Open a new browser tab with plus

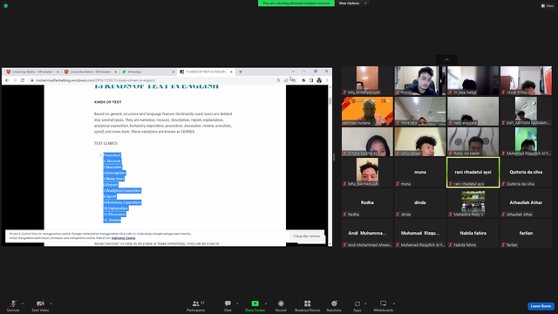pos(241,72)
